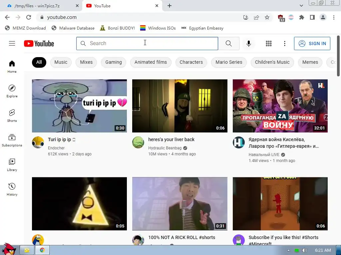
Task: Open the yellow triangle character video thumbnail
Action: [x=79, y=204]
